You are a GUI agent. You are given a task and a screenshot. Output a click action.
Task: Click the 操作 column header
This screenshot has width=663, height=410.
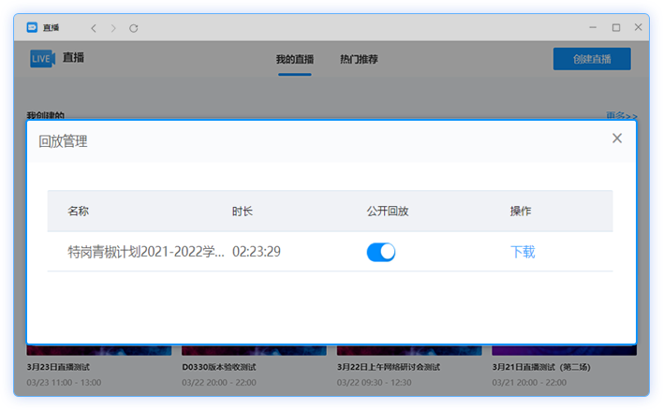tap(521, 211)
